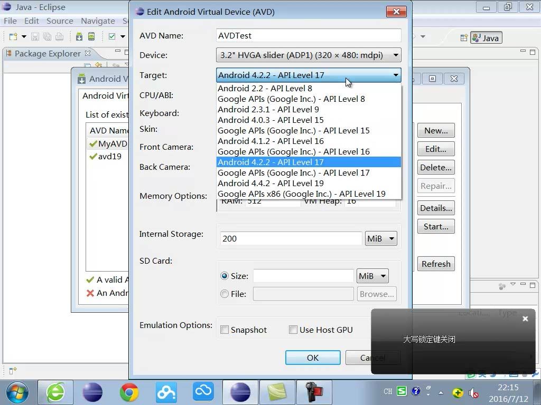Screen dimensions: 541x405
Task: Expand the checkmark toolbar dropdown arrow
Action: coord(123,36)
